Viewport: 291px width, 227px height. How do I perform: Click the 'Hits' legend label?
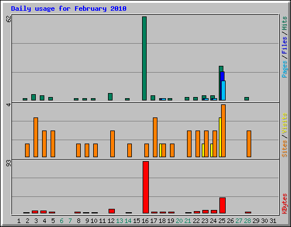(285, 23)
